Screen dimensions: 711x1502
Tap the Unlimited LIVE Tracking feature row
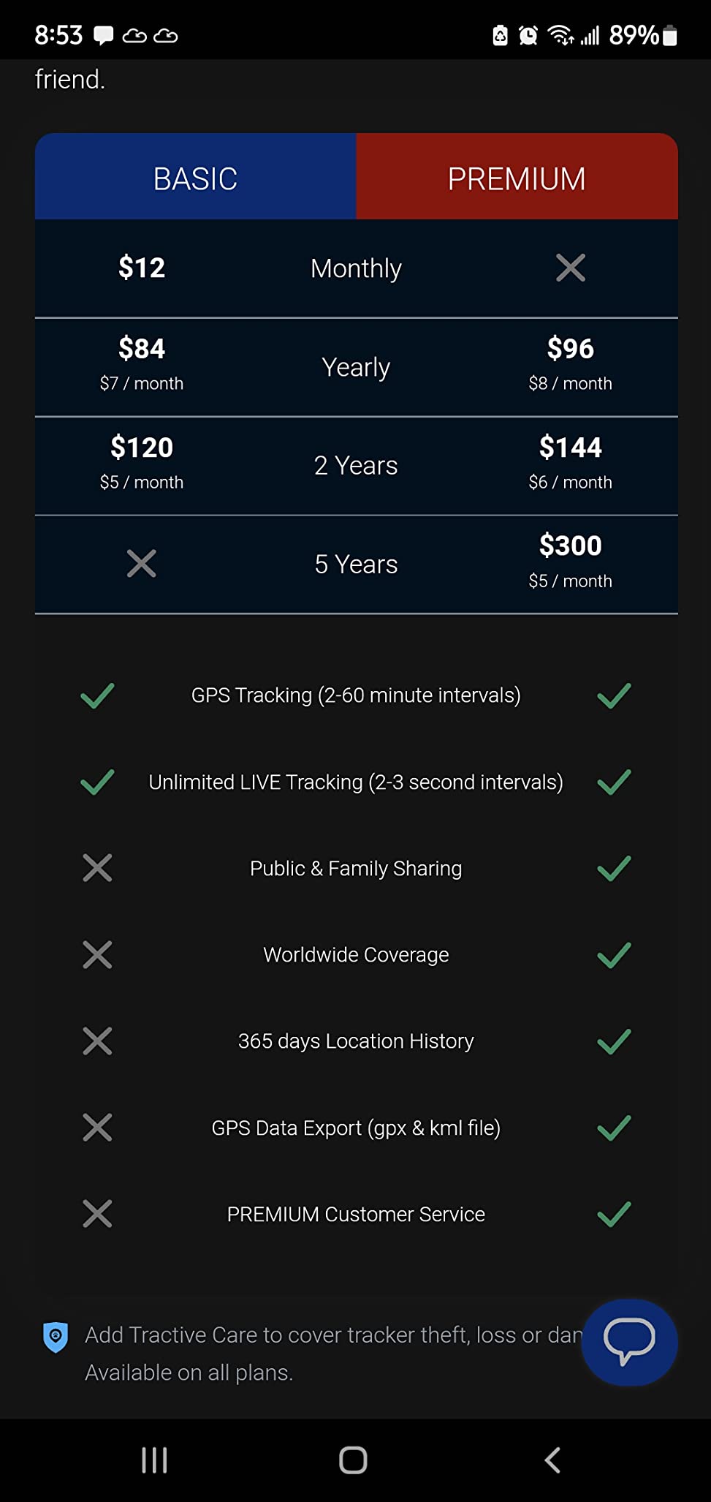[x=356, y=782]
